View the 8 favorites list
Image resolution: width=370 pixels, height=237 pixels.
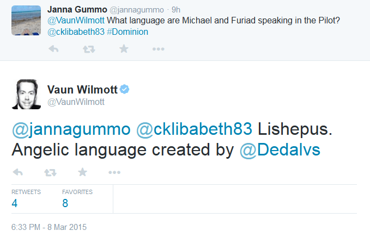tap(65, 203)
